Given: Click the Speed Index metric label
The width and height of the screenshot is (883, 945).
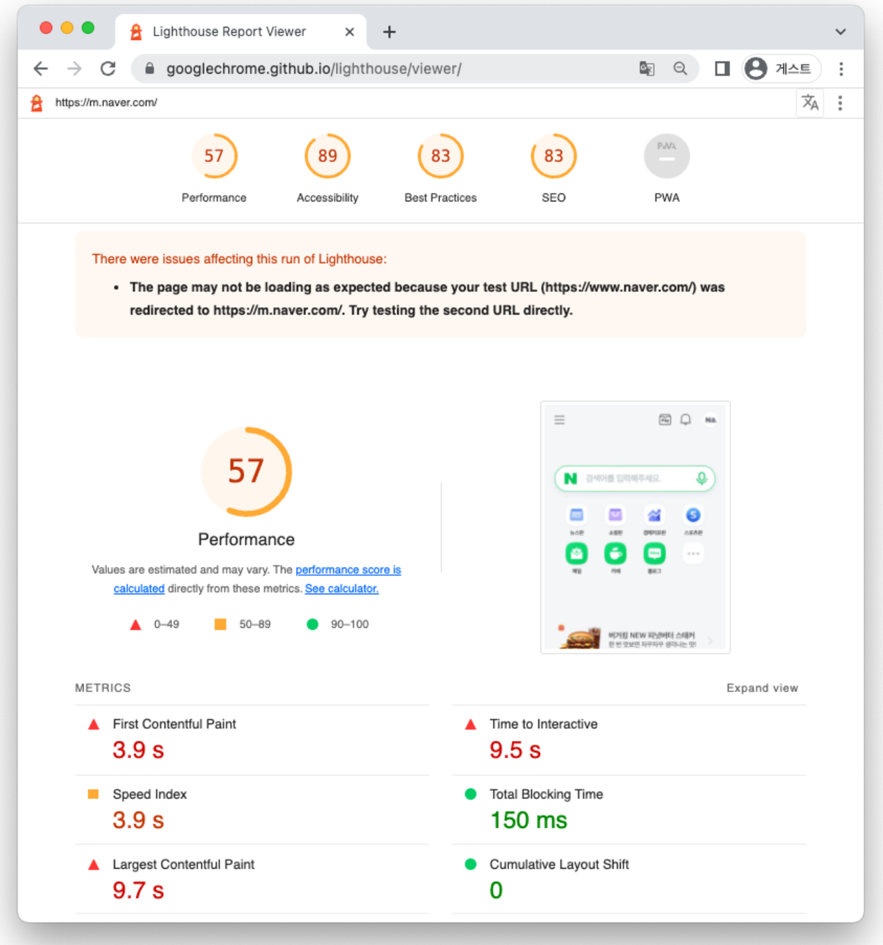Looking at the screenshot, I should (150, 794).
